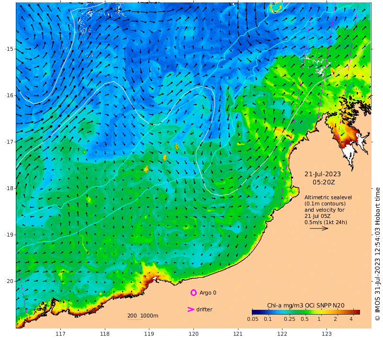
Task: Click latitude axis label -19
Action: [x=10, y=235]
